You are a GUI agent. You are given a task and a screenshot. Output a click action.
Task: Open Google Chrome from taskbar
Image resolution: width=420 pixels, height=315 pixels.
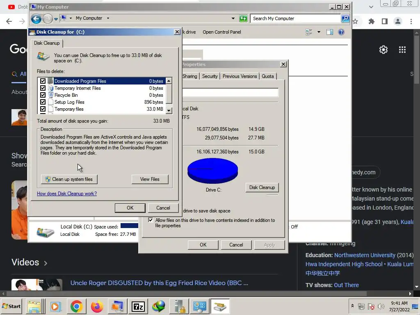tap(76, 306)
